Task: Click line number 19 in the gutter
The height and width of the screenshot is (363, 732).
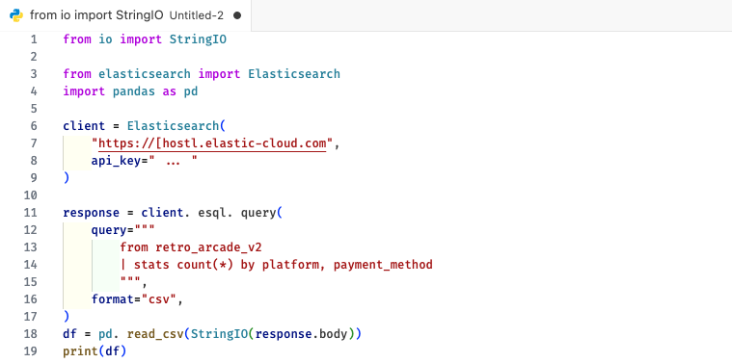Action: (30, 350)
